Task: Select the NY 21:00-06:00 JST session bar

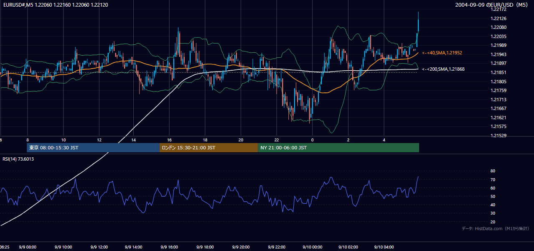Action: pyautogui.click(x=338, y=148)
